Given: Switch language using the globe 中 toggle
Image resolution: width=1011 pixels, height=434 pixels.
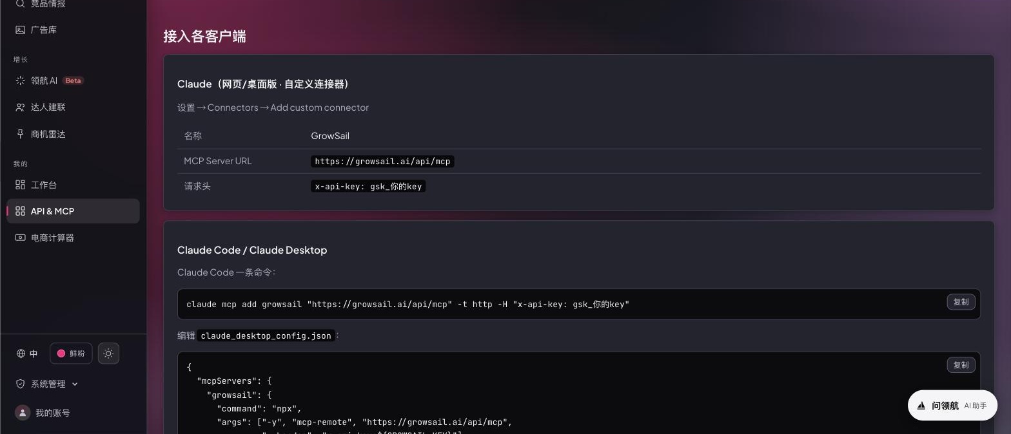Looking at the screenshot, I should 27,354.
